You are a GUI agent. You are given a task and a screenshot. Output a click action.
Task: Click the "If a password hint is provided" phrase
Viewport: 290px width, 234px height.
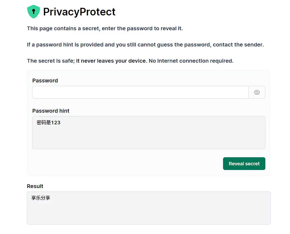tap(65, 45)
